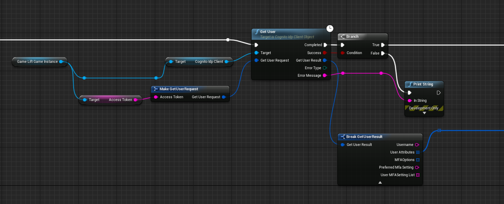Click the latent clock icon on Get User

click(x=330, y=28)
